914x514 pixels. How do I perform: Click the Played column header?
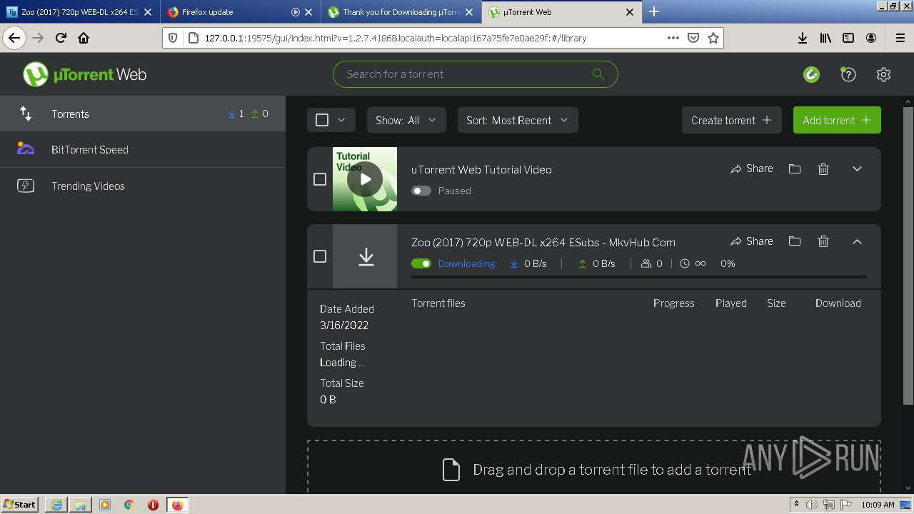coord(731,303)
